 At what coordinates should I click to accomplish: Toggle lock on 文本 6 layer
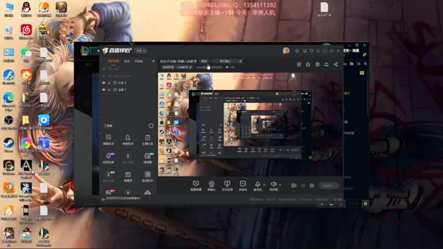pos(109,82)
